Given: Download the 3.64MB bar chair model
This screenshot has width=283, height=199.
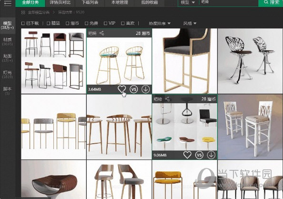Looking at the screenshot, I should [145, 89].
